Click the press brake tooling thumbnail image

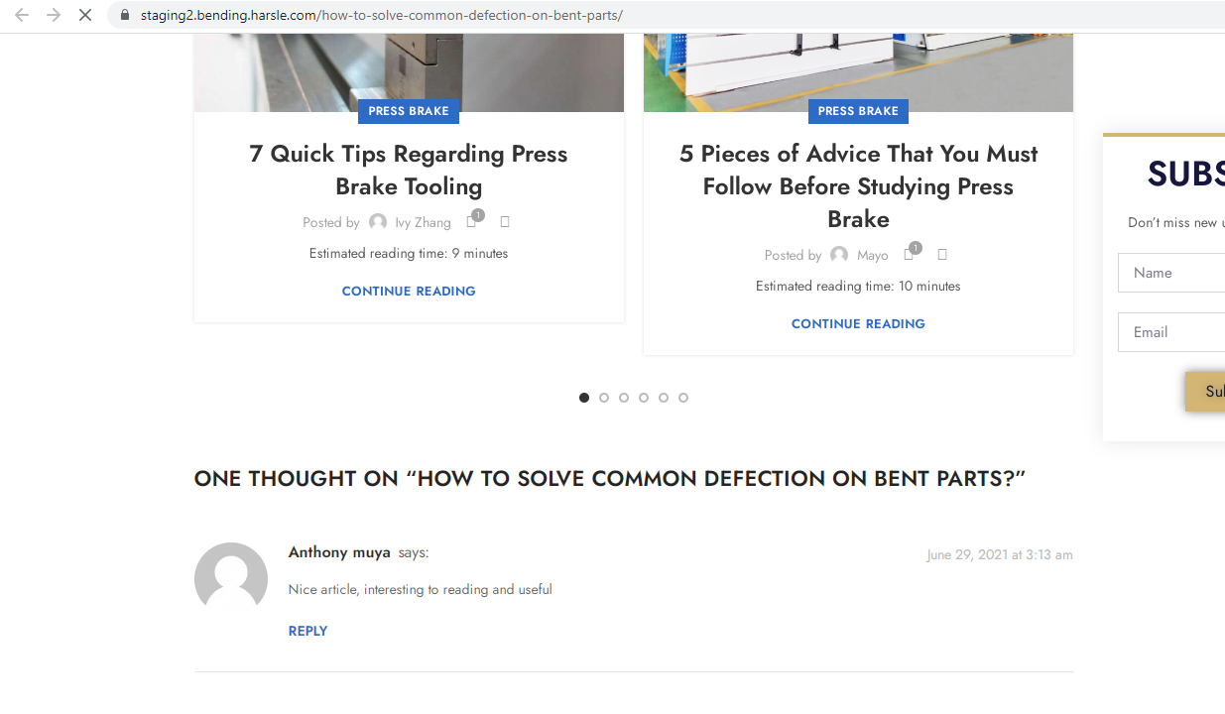tap(409, 72)
